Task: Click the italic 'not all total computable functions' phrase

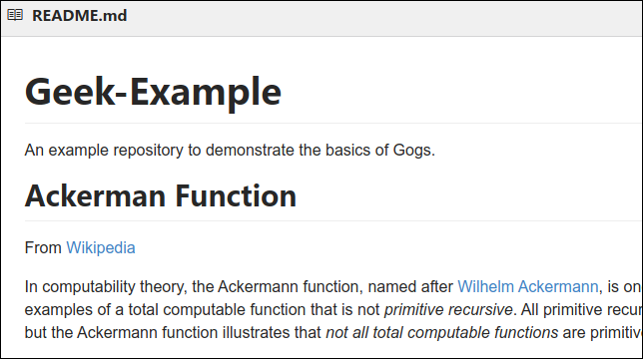Action: pyautogui.click(x=441, y=332)
